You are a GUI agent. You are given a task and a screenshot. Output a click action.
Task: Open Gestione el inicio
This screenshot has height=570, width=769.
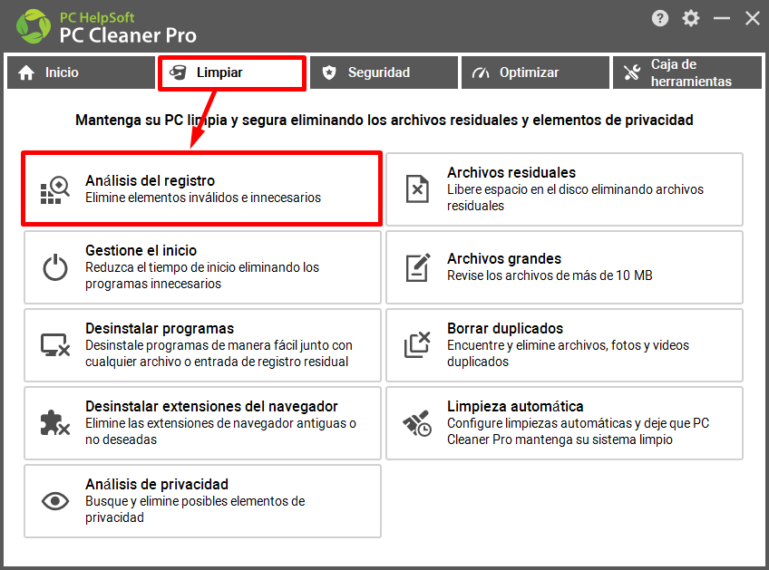pyautogui.click(x=202, y=267)
